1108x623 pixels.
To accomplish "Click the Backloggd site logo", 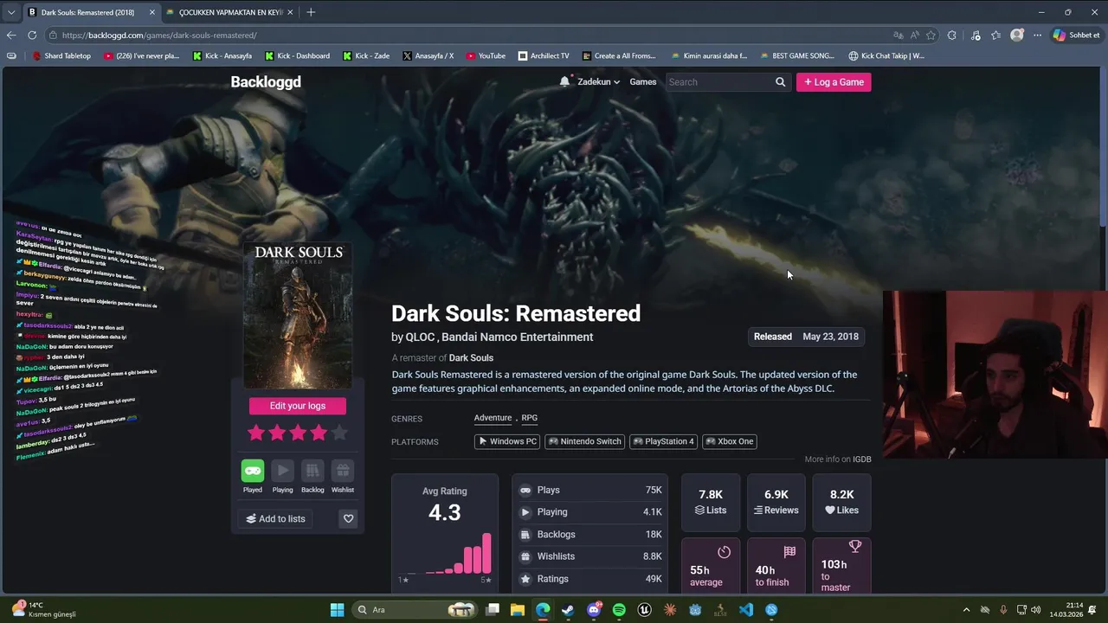I will pos(266,82).
